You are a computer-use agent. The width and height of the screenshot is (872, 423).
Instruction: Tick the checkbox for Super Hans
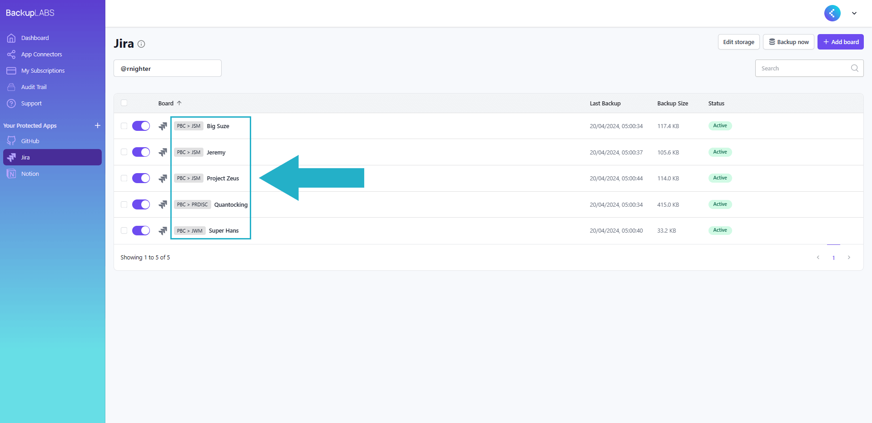[124, 230]
